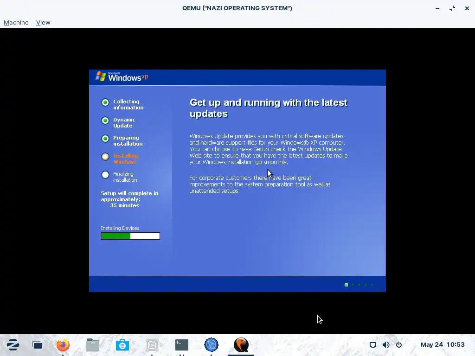Click the 'For corporate customers' paragraph

point(260,184)
